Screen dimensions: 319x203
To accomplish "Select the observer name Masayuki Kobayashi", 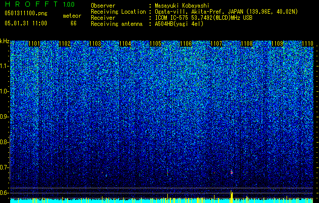I will click(182, 6).
